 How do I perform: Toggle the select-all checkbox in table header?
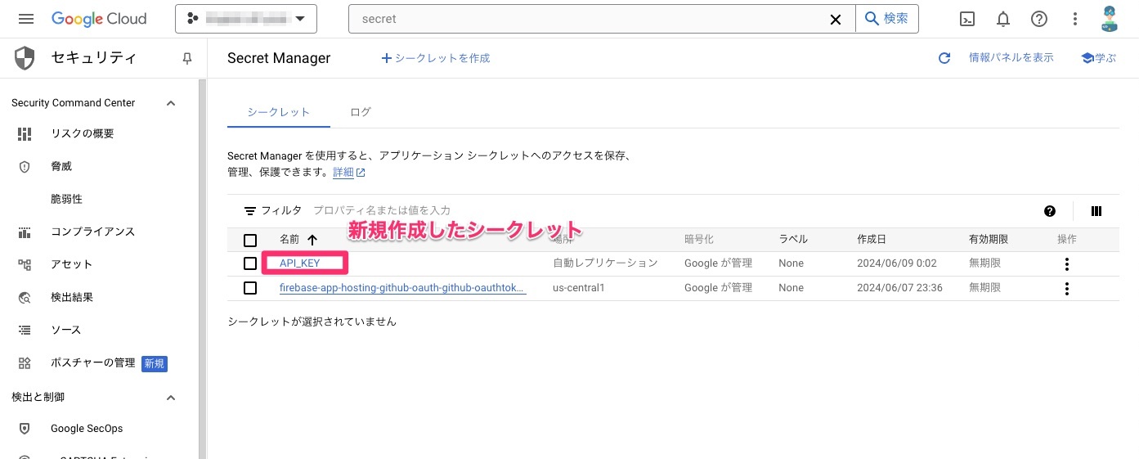pyautogui.click(x=250, y=240)
